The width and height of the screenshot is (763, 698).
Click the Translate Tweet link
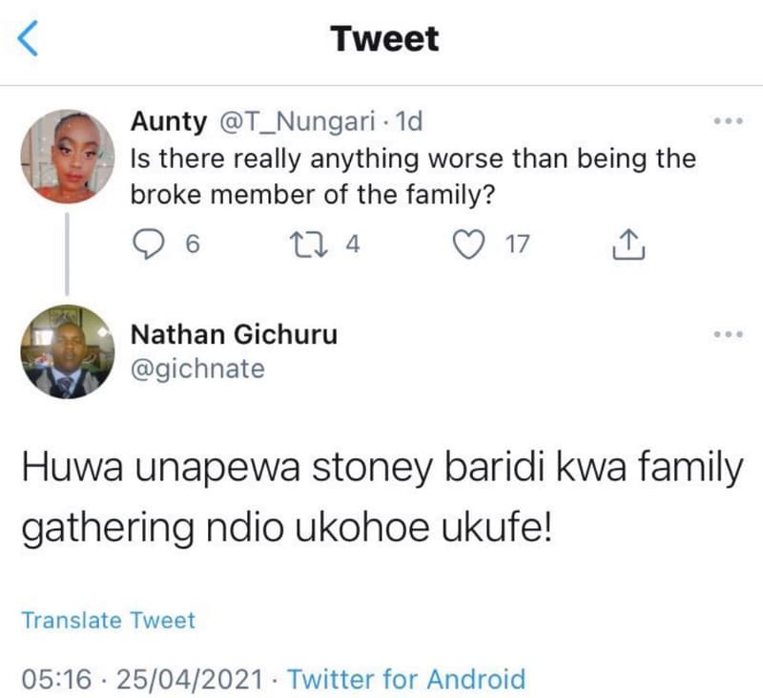pos(108,621)
